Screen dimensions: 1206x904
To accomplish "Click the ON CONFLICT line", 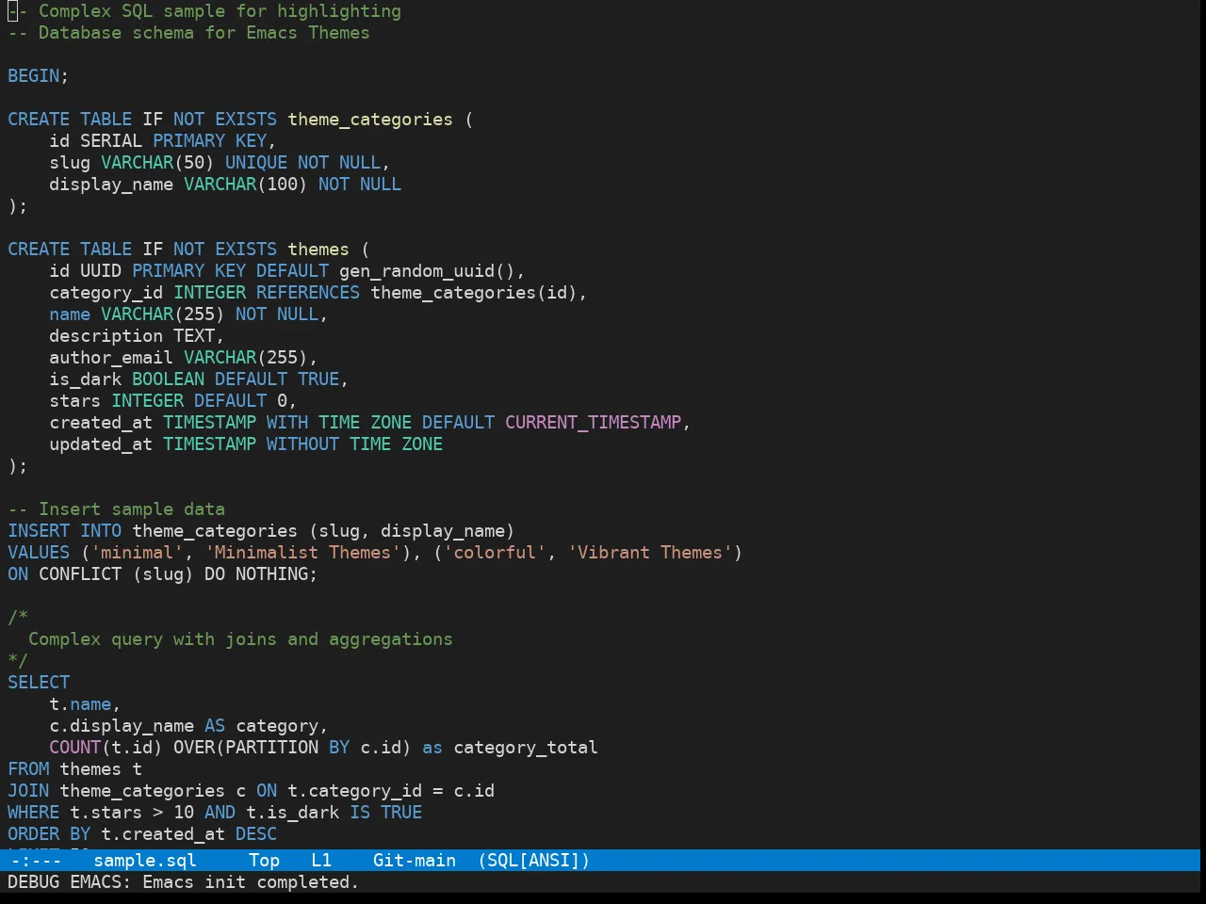I will pos(163,574).
